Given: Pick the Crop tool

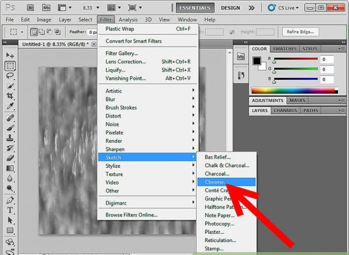Looking at the screenshot, I should [x=10, y=96].
